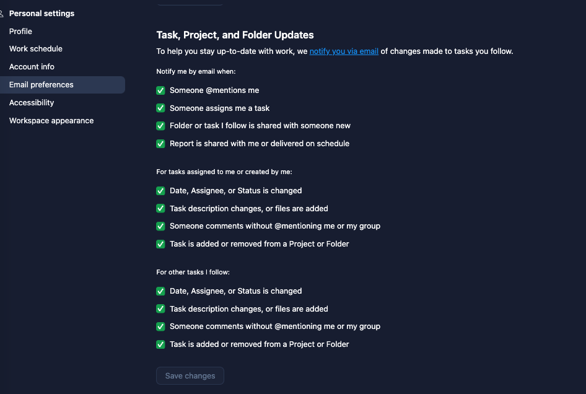The width and height of the screenshot is (586, 394).
Task: Switch to Workspace appearance settings
Action: pyautogui.click(x=51, y=121)
